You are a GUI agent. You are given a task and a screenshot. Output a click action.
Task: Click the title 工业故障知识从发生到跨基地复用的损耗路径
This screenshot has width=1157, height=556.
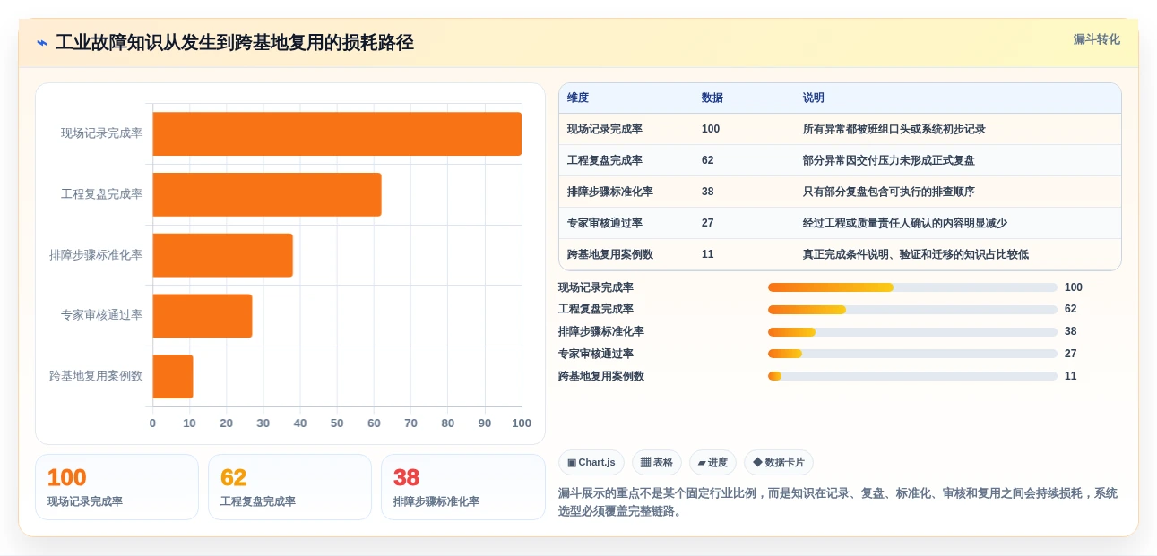tap(235, 43)
